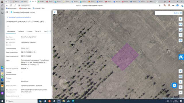Switch to the Сервисы tab

[21, 31]
